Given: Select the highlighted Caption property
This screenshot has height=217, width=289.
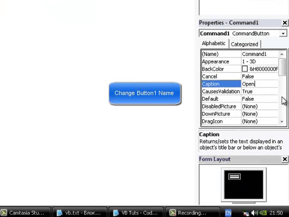Looking at the screenshot, I should [x=221, y=84].
